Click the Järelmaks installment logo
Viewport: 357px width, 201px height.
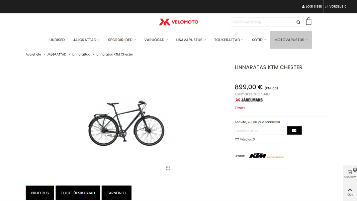[249, 100]
